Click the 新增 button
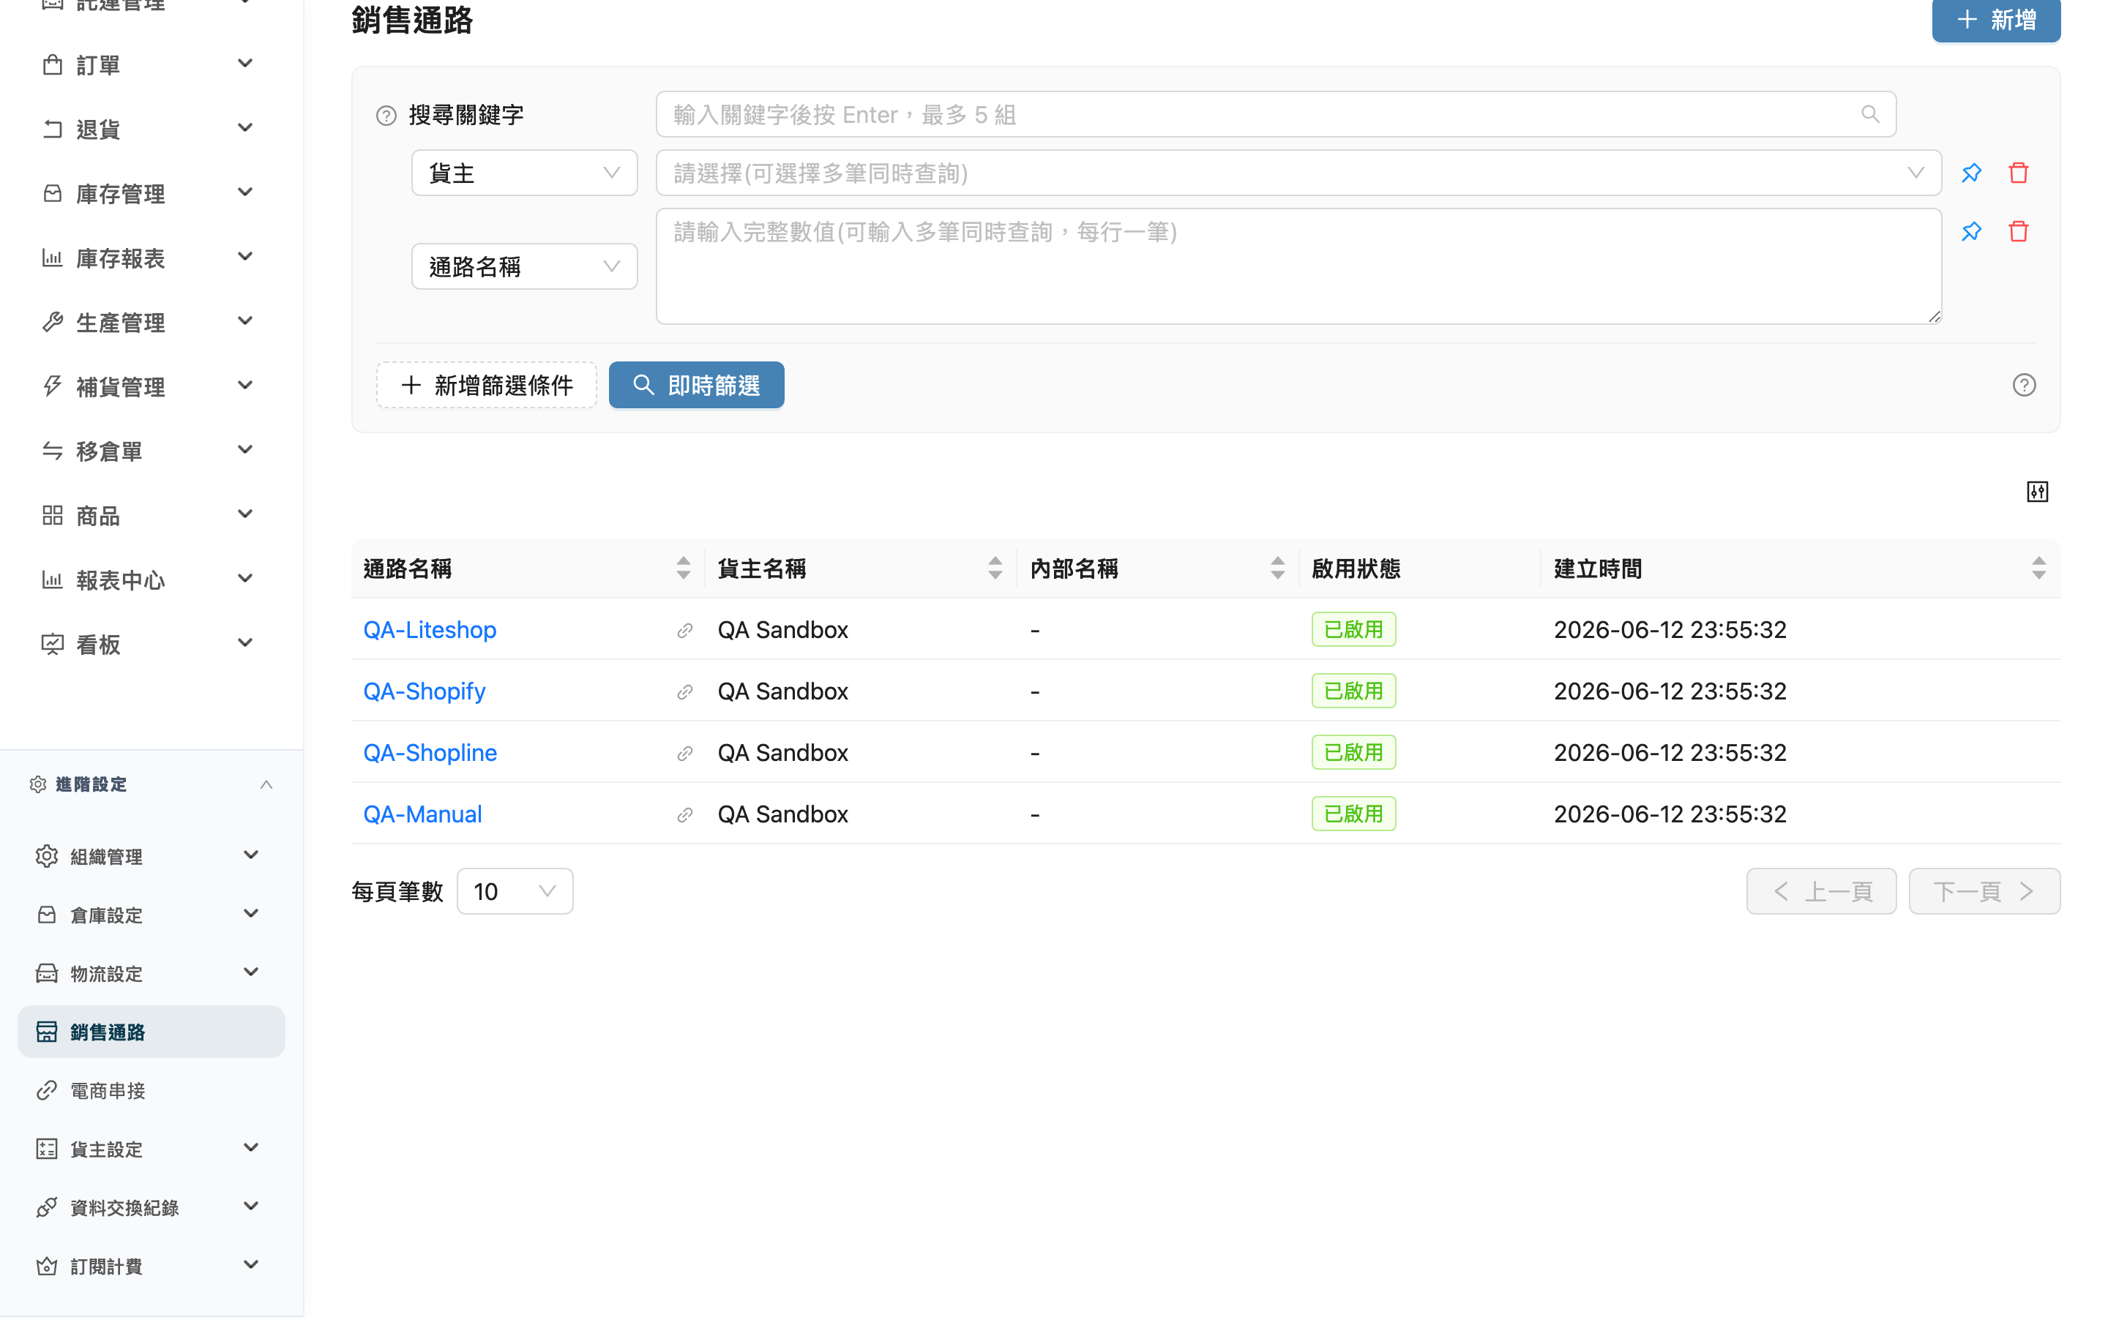 (x=1995, y=19)
